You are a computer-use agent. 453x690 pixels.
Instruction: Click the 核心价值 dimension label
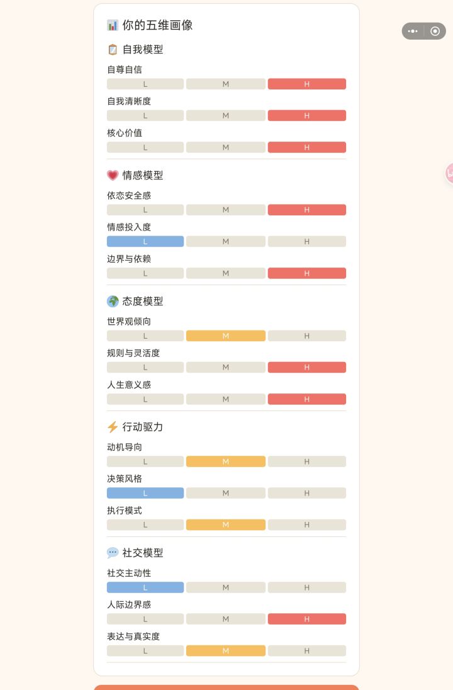[x=125, y=133]
